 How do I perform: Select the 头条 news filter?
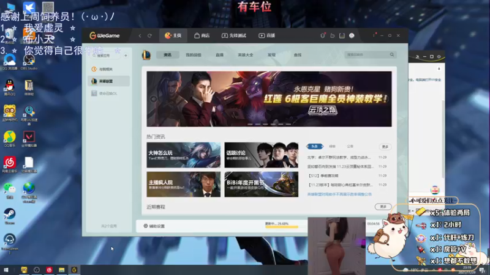pos(315,146)
